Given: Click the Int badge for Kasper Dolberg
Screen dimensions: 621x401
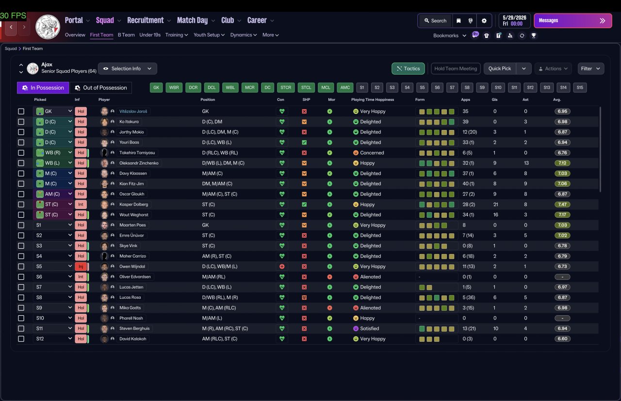Looking at the screenshot, I should (81, 204).
